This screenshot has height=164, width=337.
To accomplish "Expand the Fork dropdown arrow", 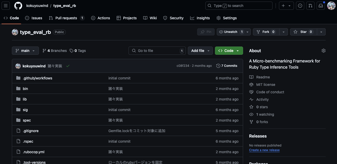I will click(x=284, y=32).
